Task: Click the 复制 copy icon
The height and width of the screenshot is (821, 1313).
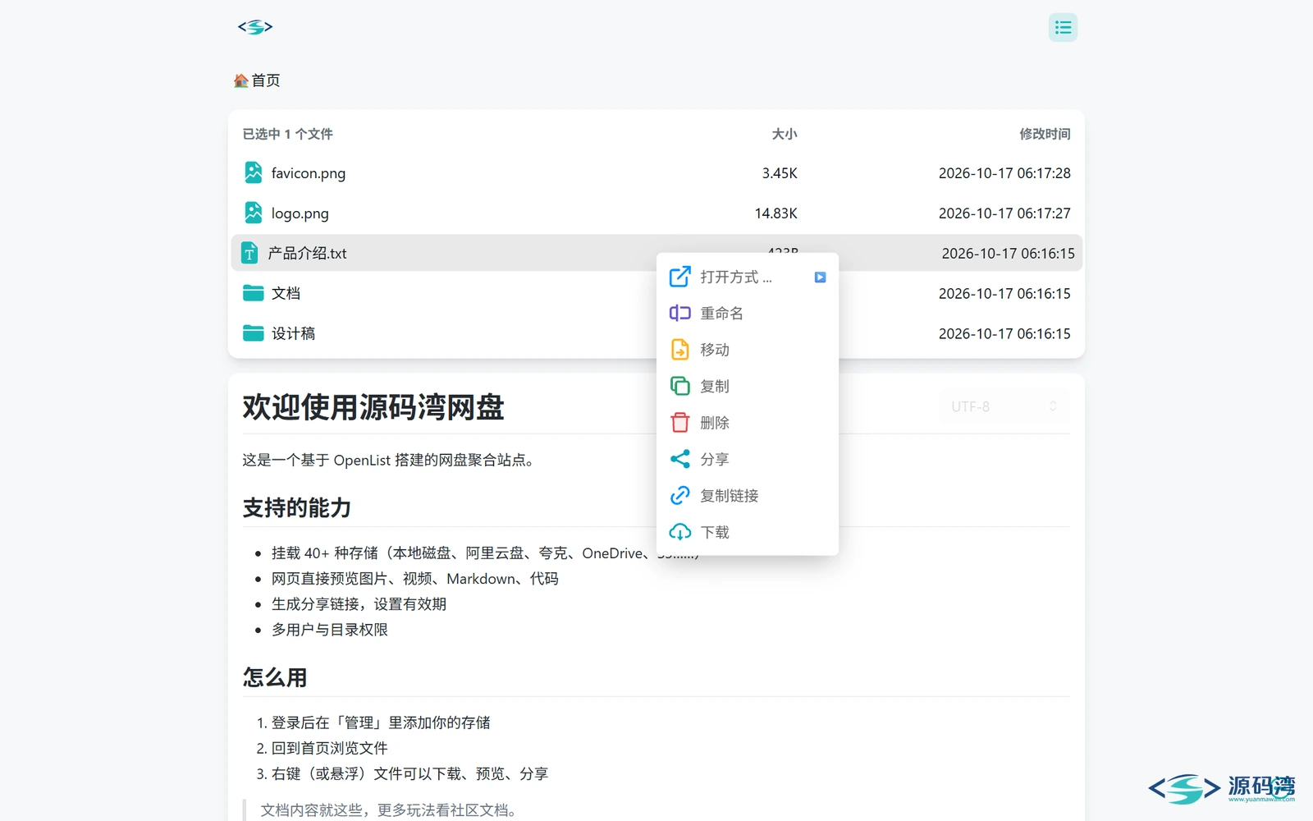Action: (680, 386)
